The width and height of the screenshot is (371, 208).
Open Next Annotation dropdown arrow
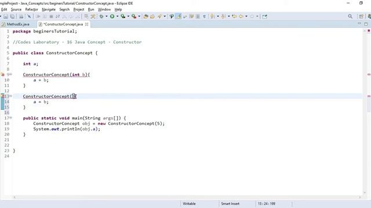click(218, 16)
